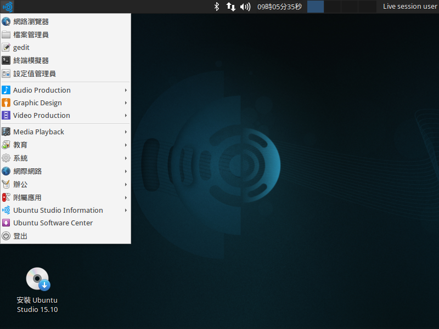Click the Media Playback icon
Viewport: 439px width, 329px height.
coord(6,132)
